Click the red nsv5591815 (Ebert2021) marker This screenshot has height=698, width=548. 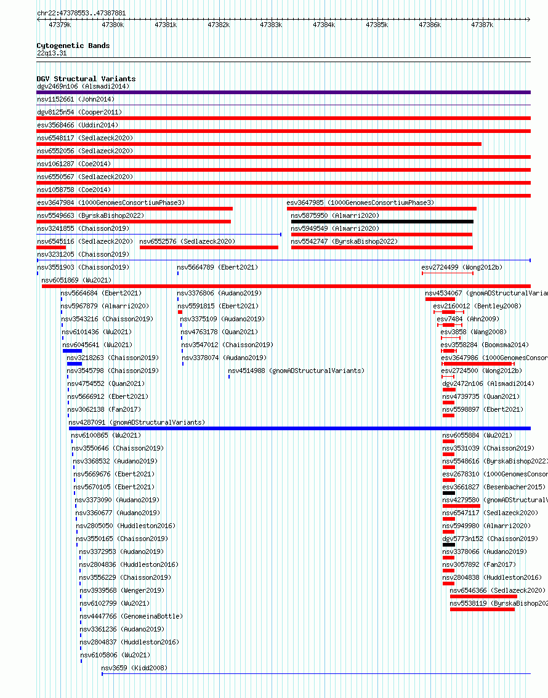click(x=180, y=313)
